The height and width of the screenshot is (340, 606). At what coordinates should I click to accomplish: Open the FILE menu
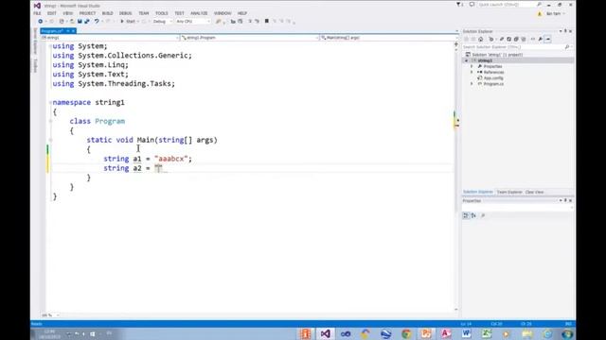pos(37,13)
